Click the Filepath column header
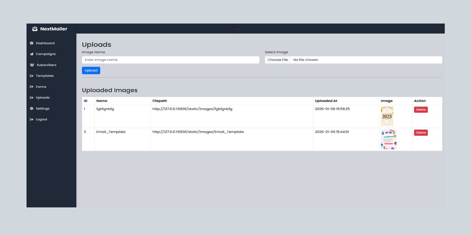This screenshot has width=471, height=235. (x=160, y=101)
